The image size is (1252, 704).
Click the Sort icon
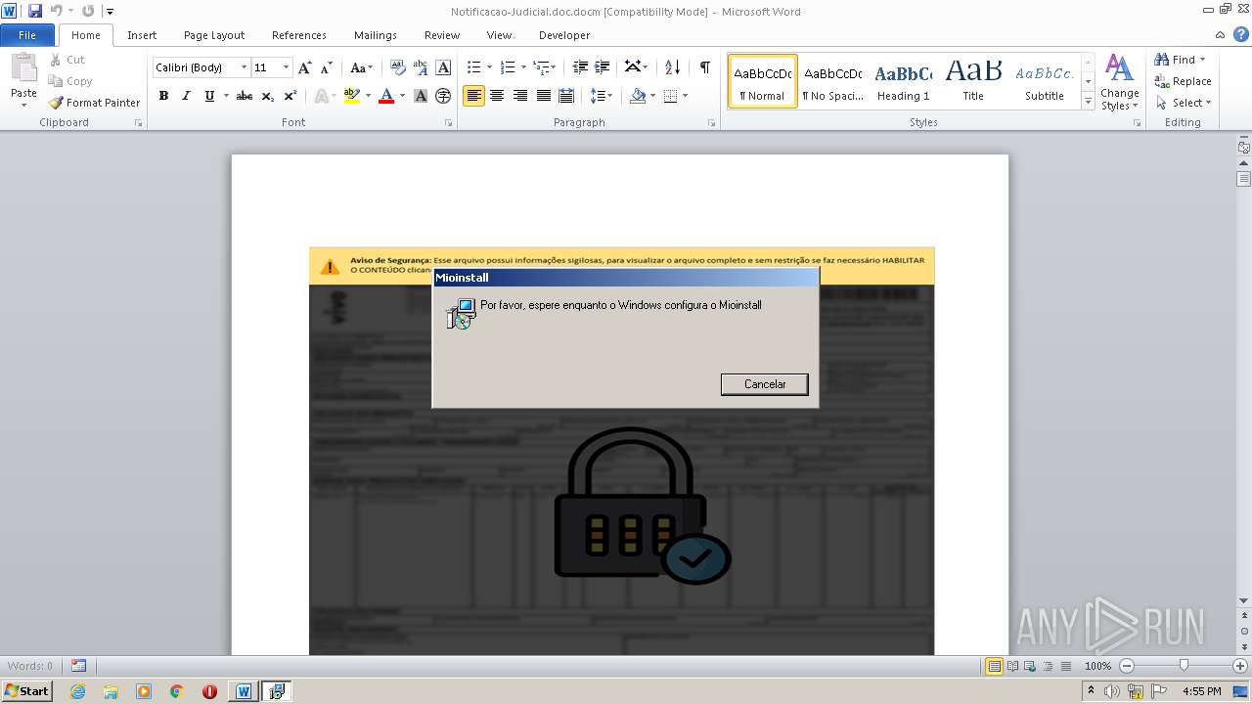pos(672,67)
